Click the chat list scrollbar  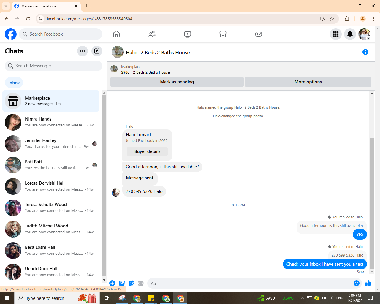104,186
